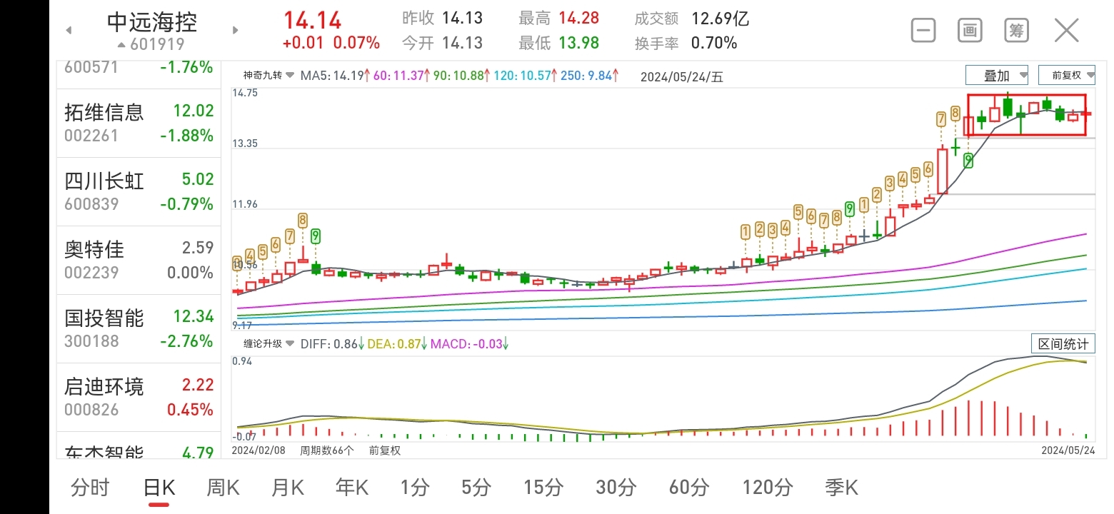Close the chart with the X icon
Viewport: 1114px width, 514px height.
(x=1067, y=31)
